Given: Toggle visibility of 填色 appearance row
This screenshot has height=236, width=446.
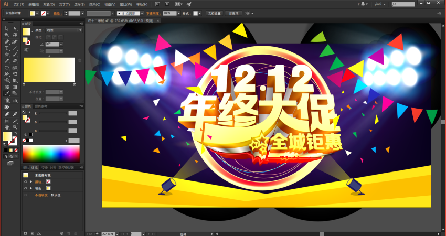Looking at the screenshot, I should [x=26, y=188].
